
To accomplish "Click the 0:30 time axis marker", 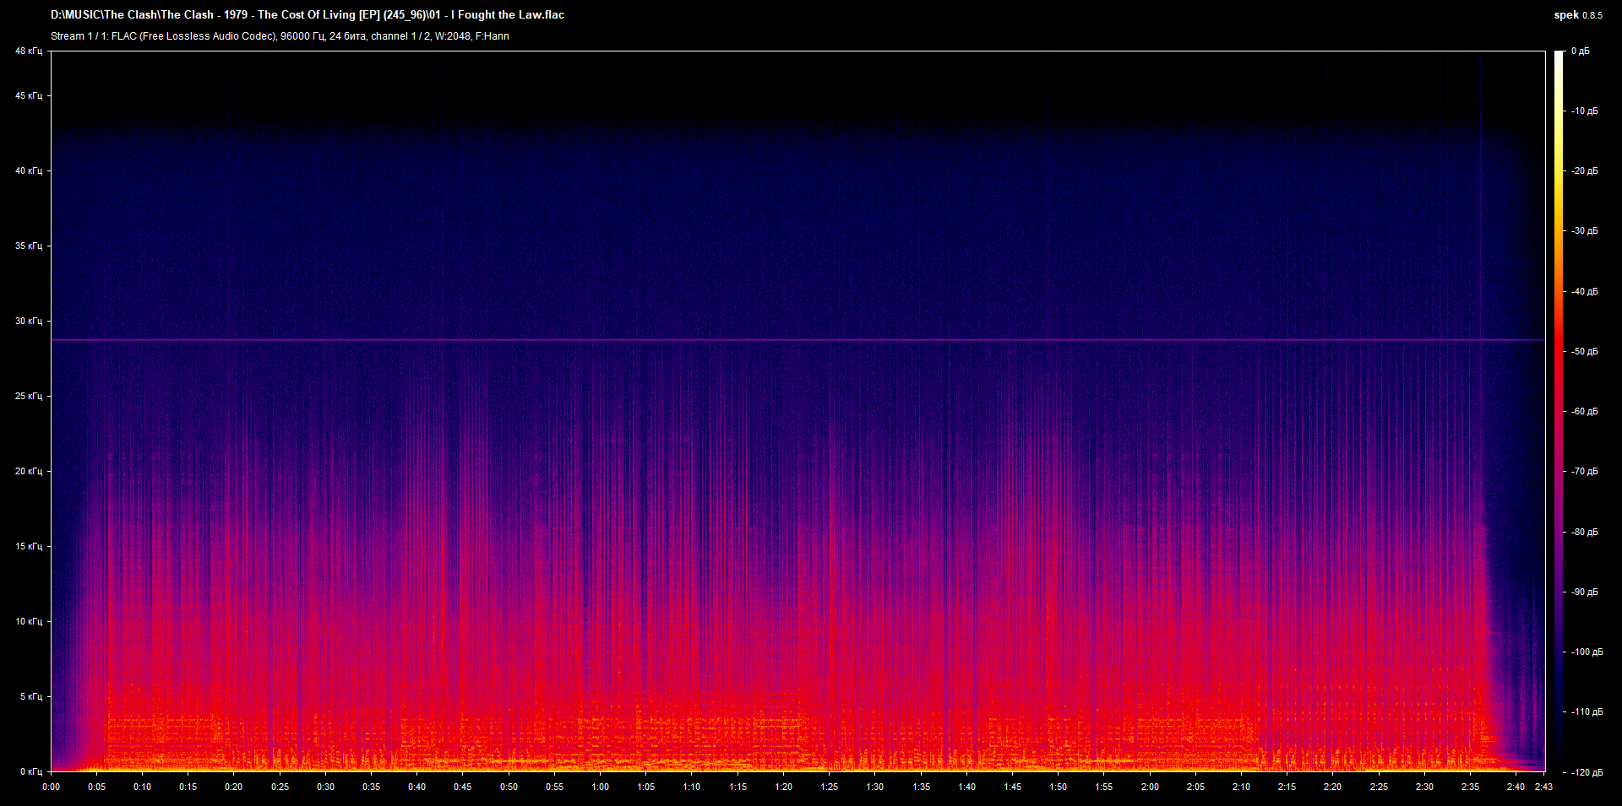I will [325, 787].
